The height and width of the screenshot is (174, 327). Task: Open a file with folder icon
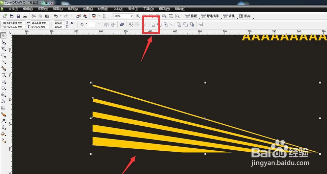[x=12, y=16]
